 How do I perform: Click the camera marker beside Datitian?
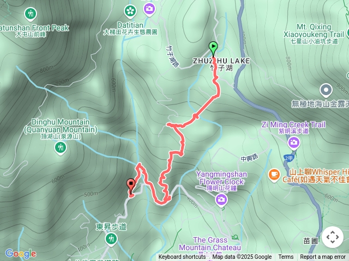pos(149,10)
